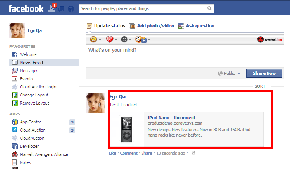The width and height of the screenshot is (290, 169).
Task: Expand the animated emoticon dropdown arrow
Action: click(149, 40)
